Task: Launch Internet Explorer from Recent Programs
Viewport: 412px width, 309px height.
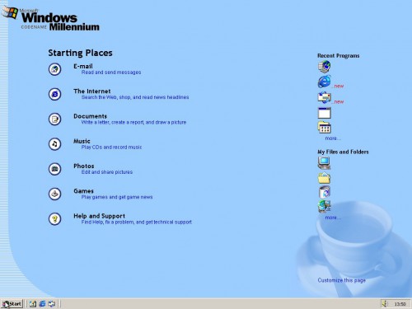Action: coord(325,82)
